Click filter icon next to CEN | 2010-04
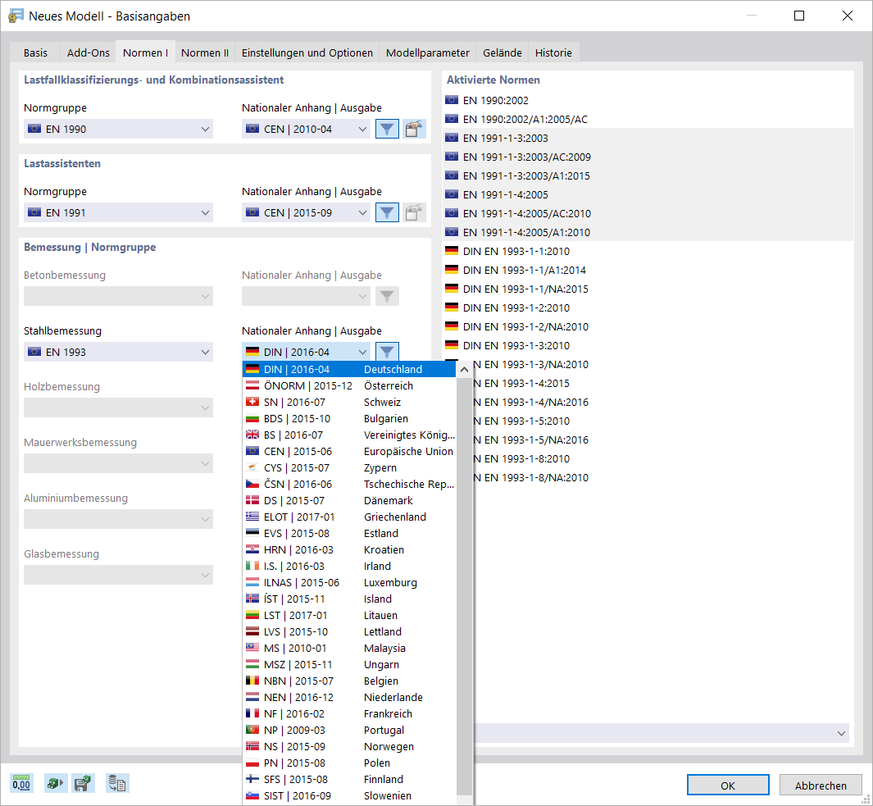The height and width of the screenshot is (806, 873). tap(387, 130)
